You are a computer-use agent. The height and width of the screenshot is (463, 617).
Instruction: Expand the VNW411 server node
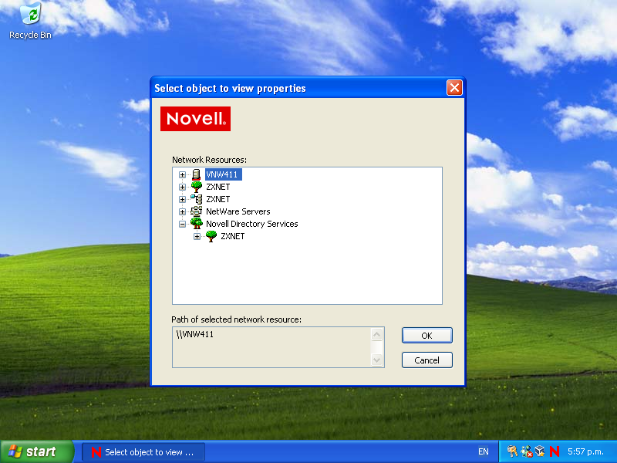pos(182,174)
